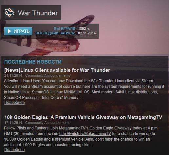Click the ПОСЛЕДНИЙ ЗАПУСК label
169x155 pixels.
point(55,33)
